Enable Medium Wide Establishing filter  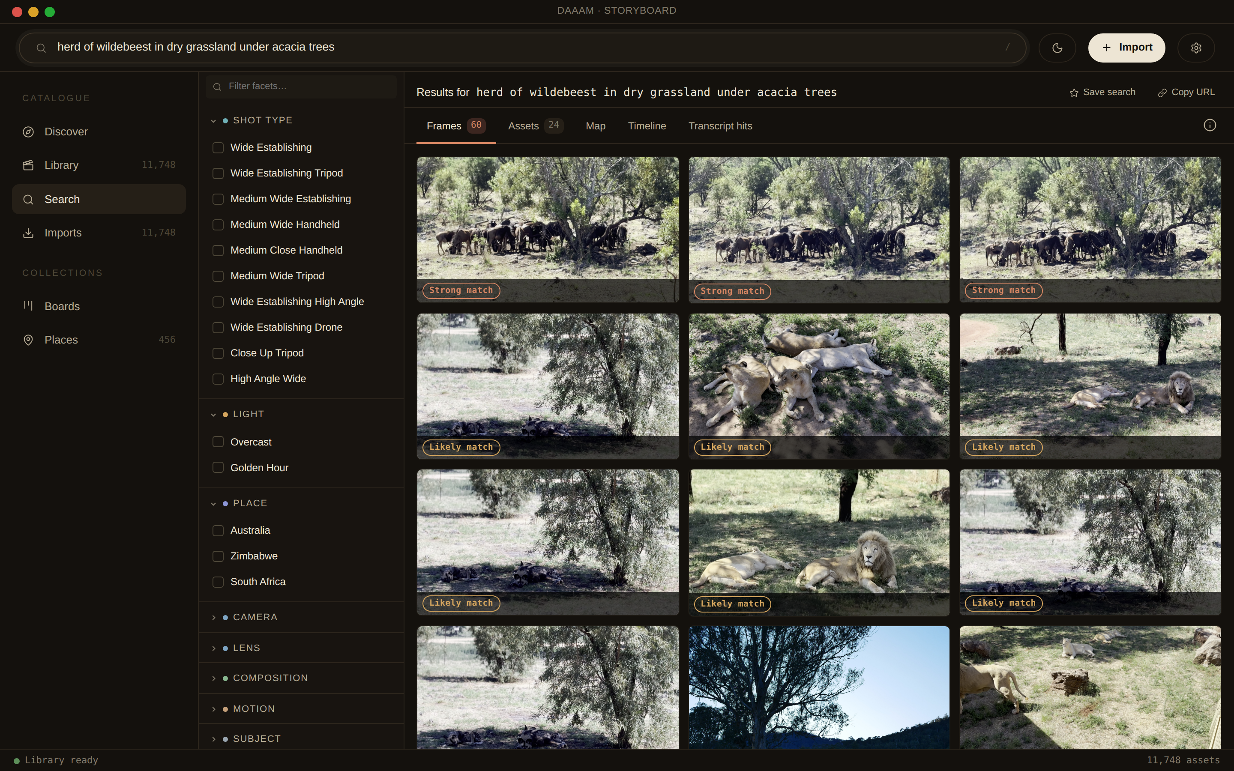point(218,199)
